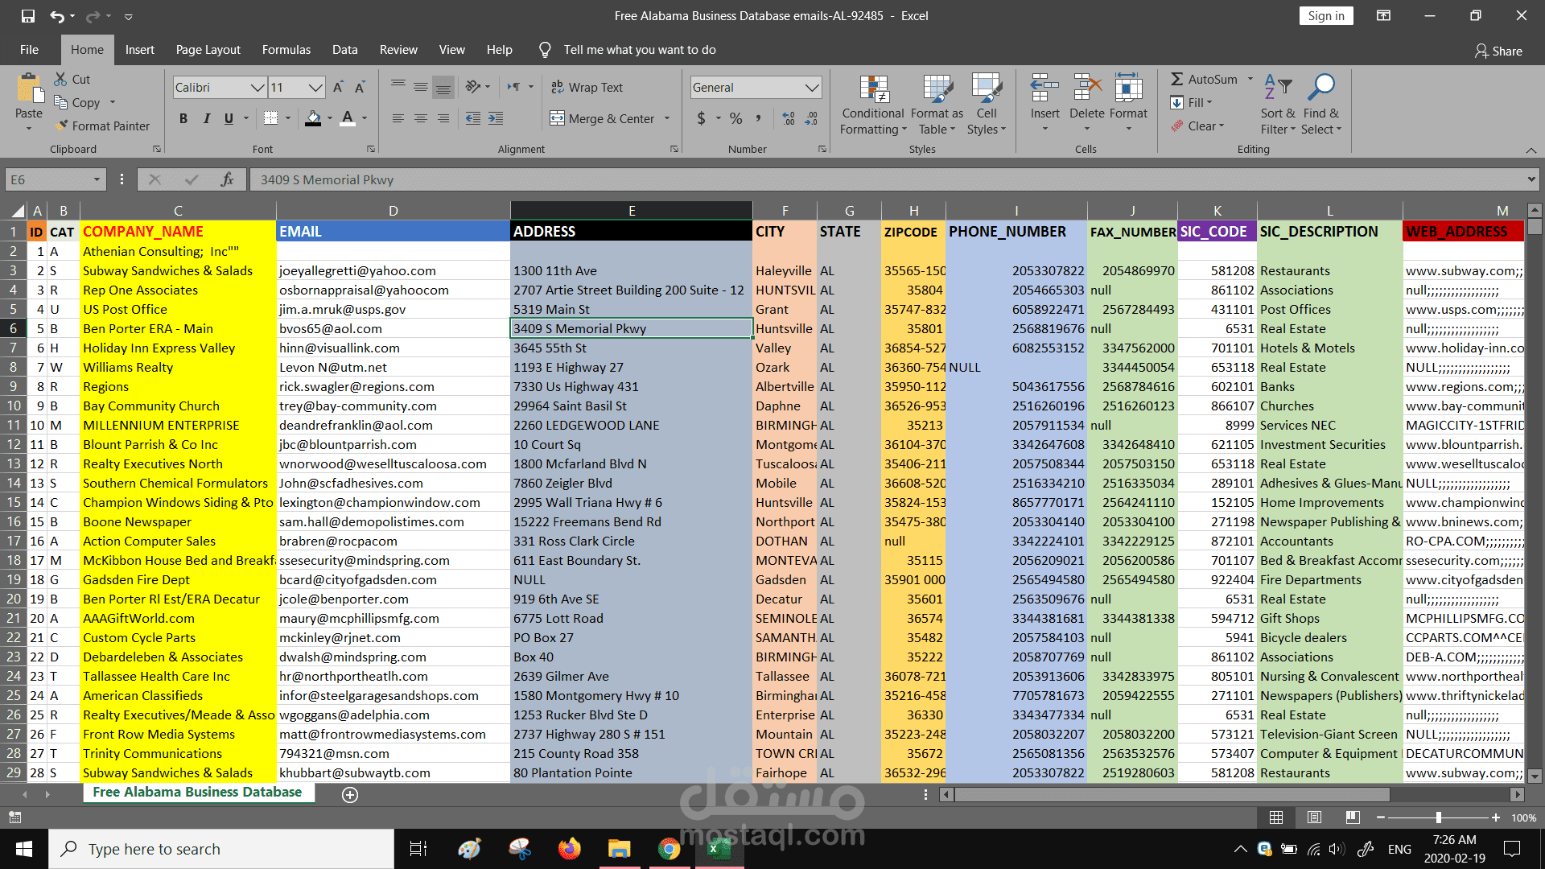The height and width of the screenshot is (869, 1545).
Task: Open Format as Table gallery
Action: (937, 105)
